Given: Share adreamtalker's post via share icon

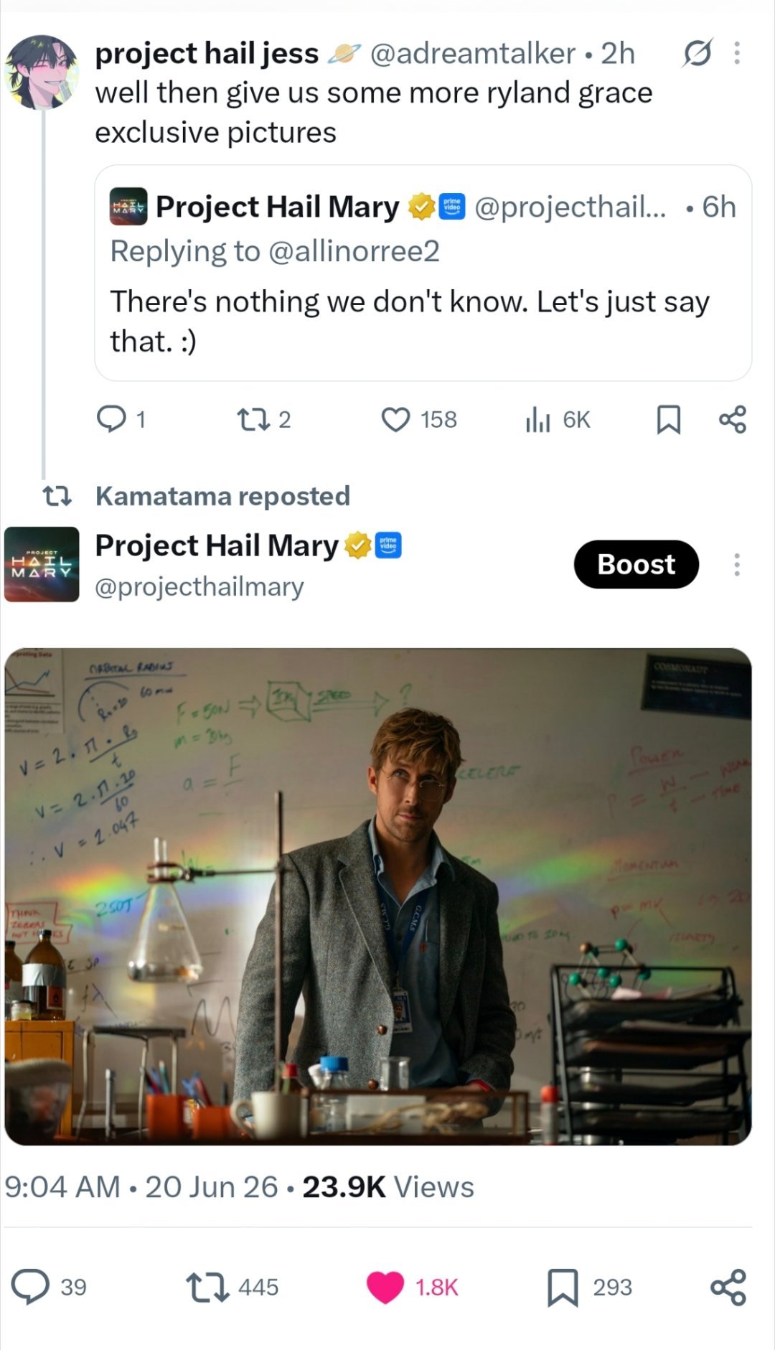Looking at the screenshot, I should tap(733, 420).
